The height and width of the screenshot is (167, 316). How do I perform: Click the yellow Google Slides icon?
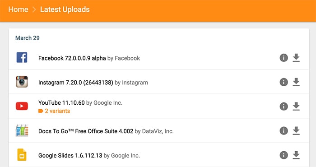pos(22,155)
